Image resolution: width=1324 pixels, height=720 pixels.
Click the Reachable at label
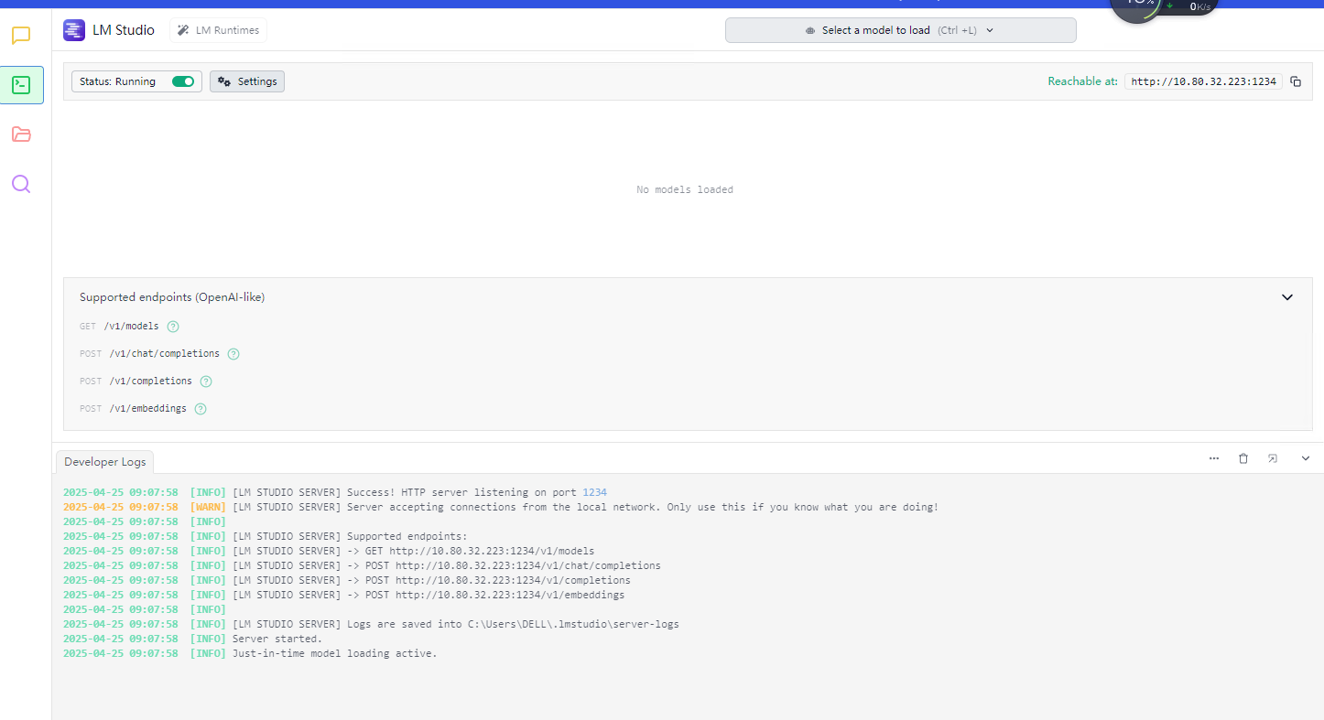click(x=1082, y=81)
